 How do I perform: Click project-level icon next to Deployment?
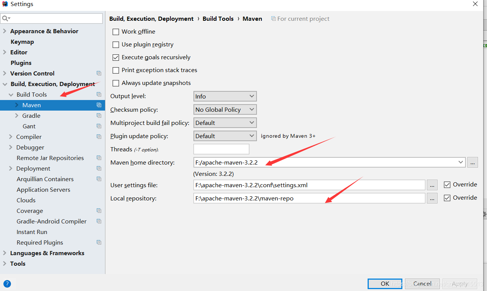(x=99, y=168)
